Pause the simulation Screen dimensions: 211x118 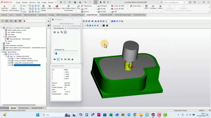tap(62, 59)
